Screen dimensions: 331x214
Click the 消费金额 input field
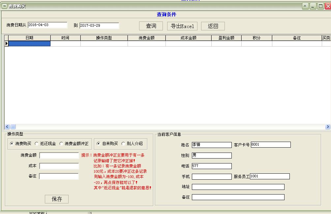pos(59,155)
